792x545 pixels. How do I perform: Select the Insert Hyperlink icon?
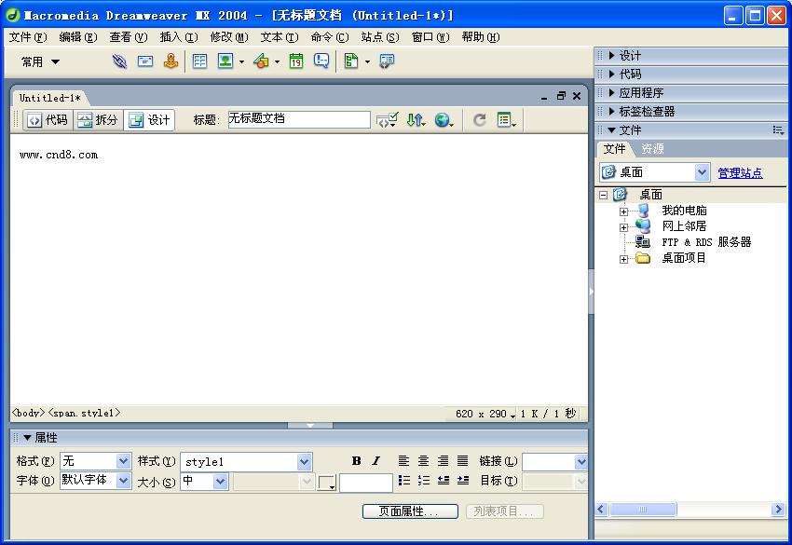tap(118, 61)
